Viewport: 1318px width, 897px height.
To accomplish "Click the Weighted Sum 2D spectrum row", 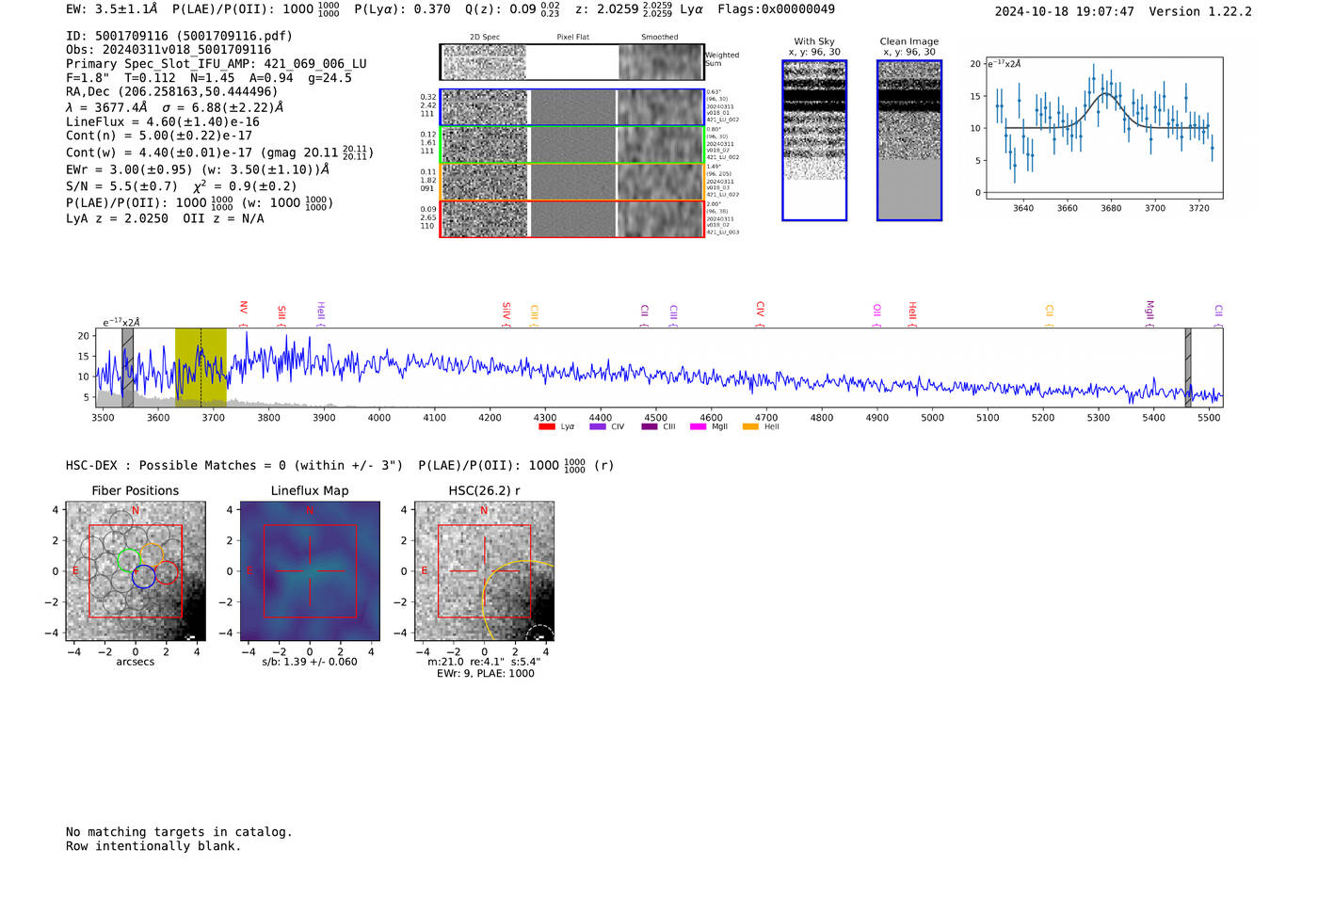I will click(x=571, y=62).
